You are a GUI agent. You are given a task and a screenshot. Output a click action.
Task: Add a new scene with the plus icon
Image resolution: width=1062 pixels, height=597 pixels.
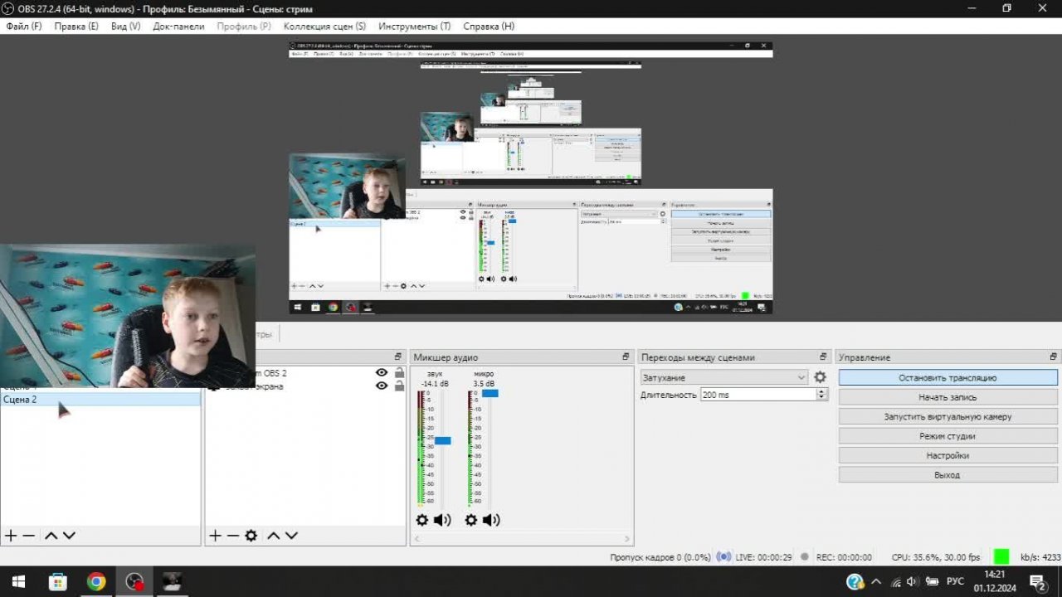[x=11, y=536]
